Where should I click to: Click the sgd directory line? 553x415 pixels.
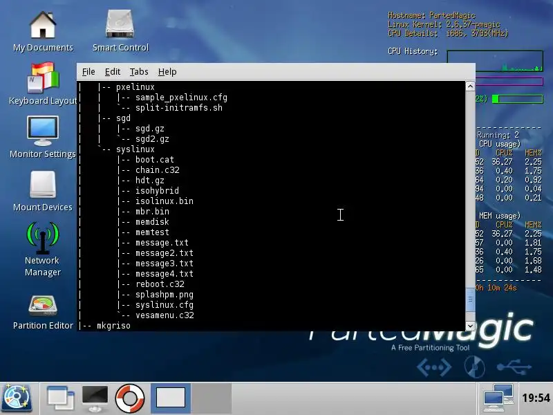pos(123,118)
